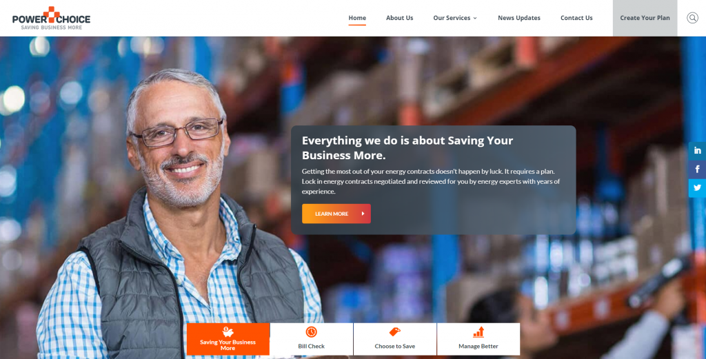Screen dimensions: 706x359
Task: Visit the LinkedIn social icon
Action: tap(697, 151)
